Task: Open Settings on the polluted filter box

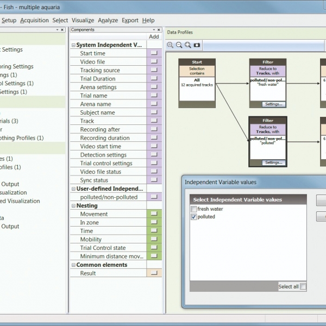Action: point(273,162)
